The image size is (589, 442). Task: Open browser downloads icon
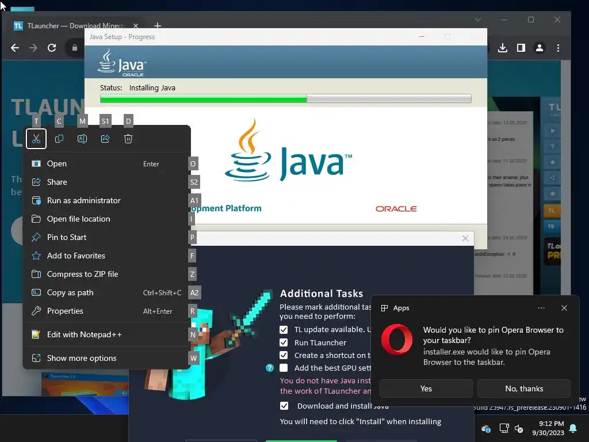tap(503, 48)
